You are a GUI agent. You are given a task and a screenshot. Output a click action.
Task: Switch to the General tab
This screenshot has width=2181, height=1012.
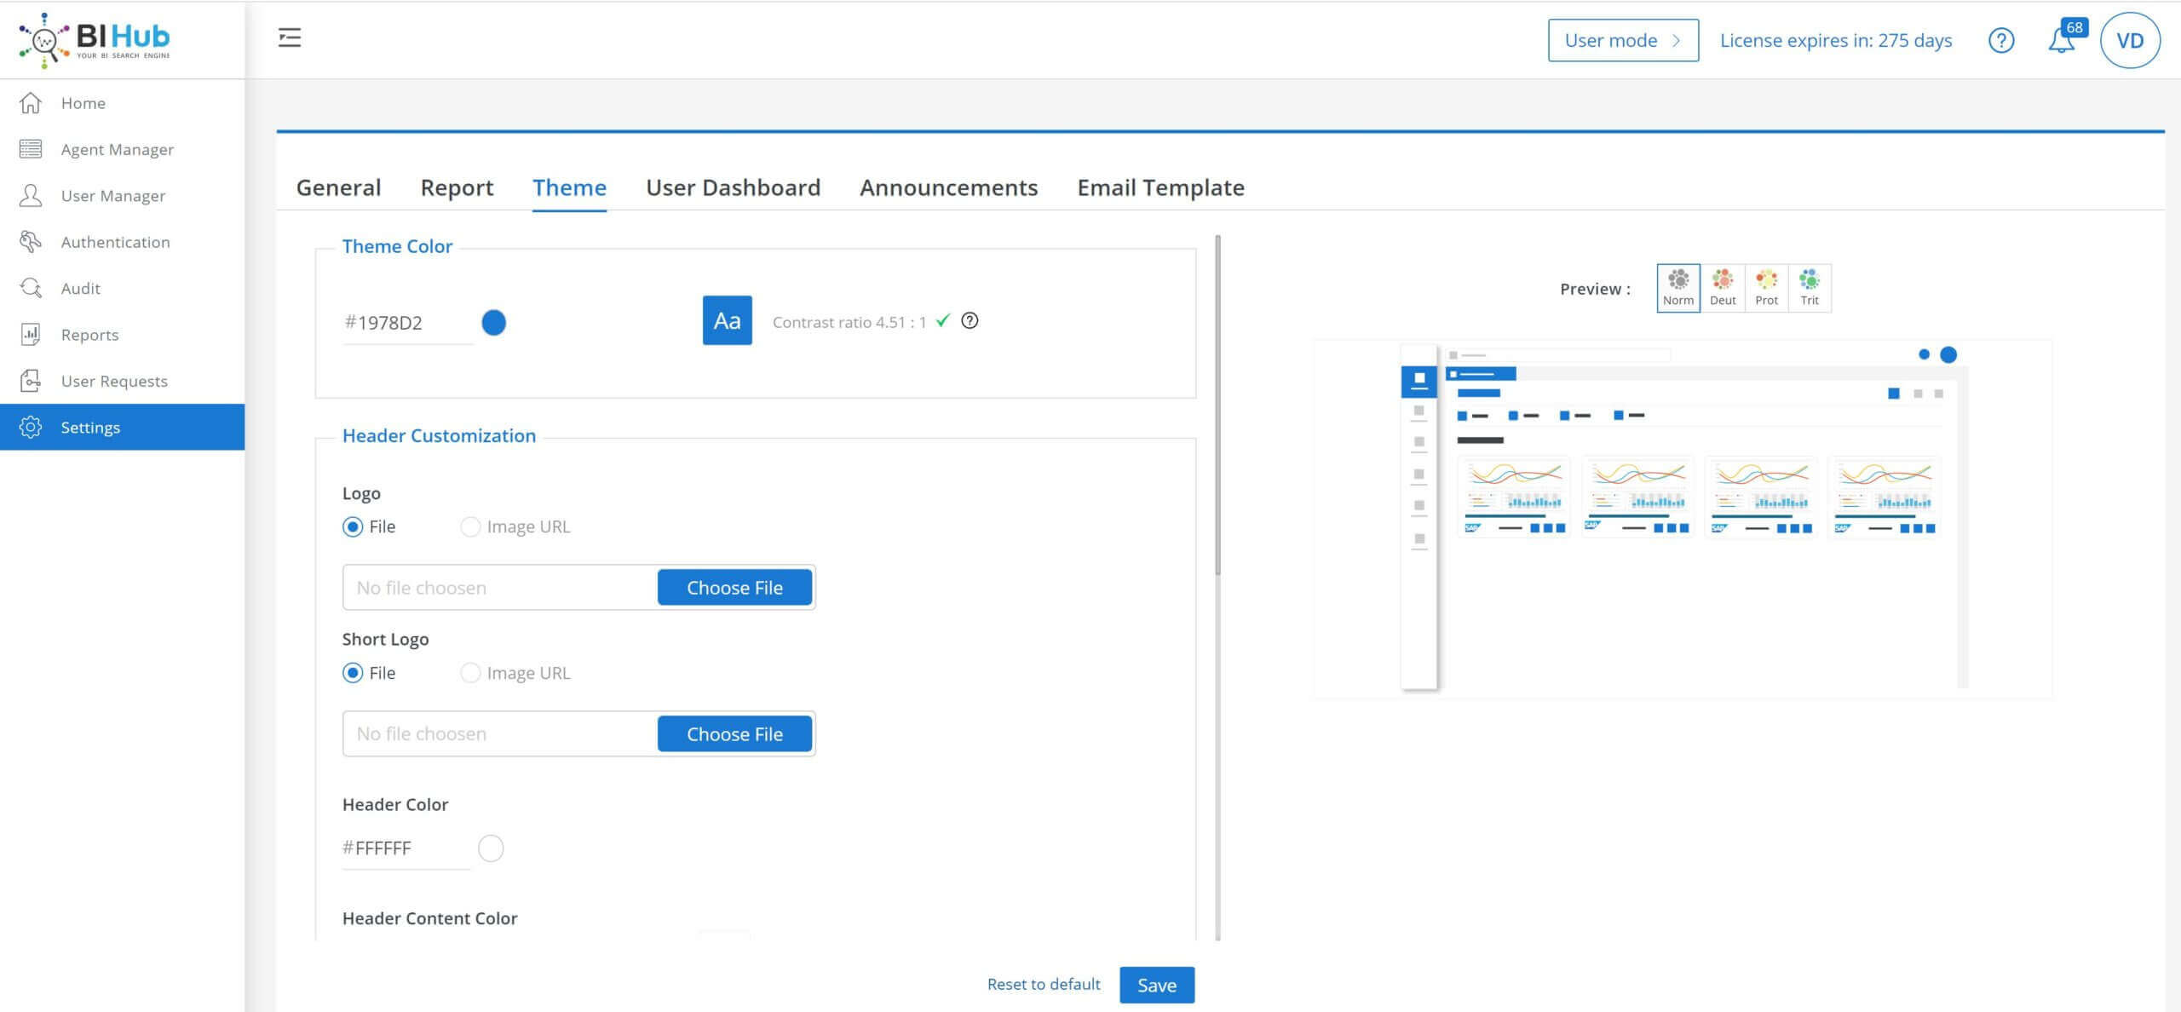338,187
